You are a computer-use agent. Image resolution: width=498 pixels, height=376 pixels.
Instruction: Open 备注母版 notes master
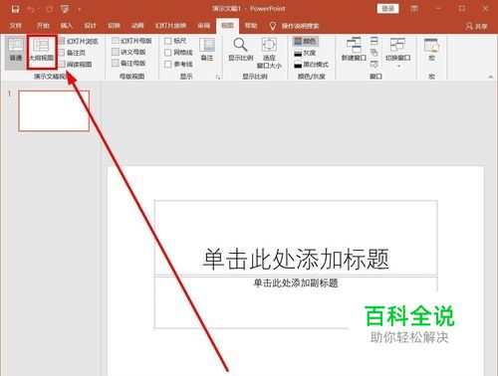click(x=128, y=63)
